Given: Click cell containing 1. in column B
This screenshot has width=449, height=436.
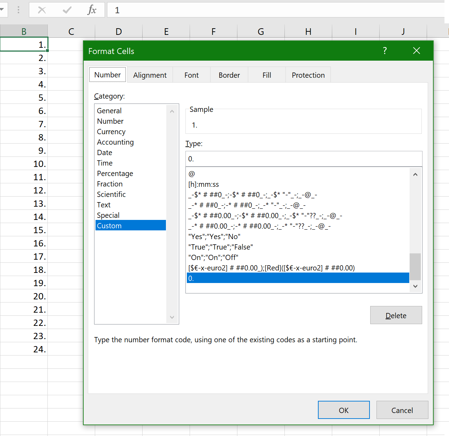Looking at the screenshot, I should 24,44.
